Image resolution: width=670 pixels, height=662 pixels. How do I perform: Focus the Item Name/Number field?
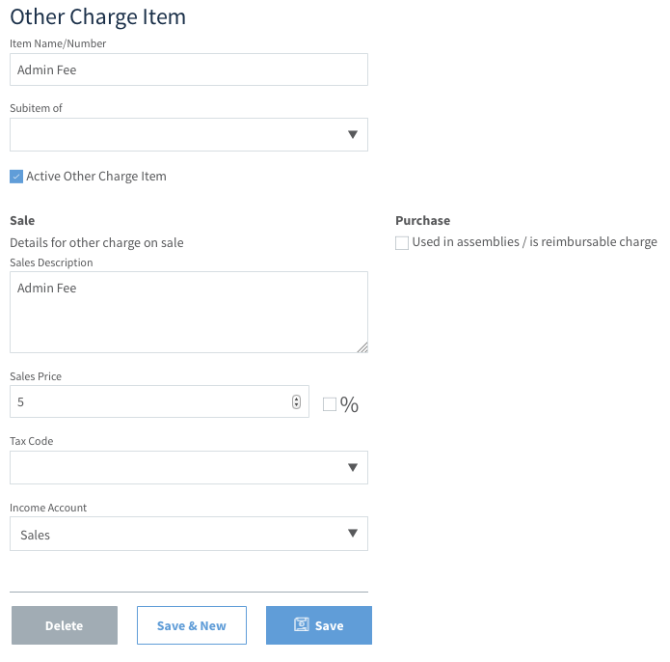coord(189,69)
